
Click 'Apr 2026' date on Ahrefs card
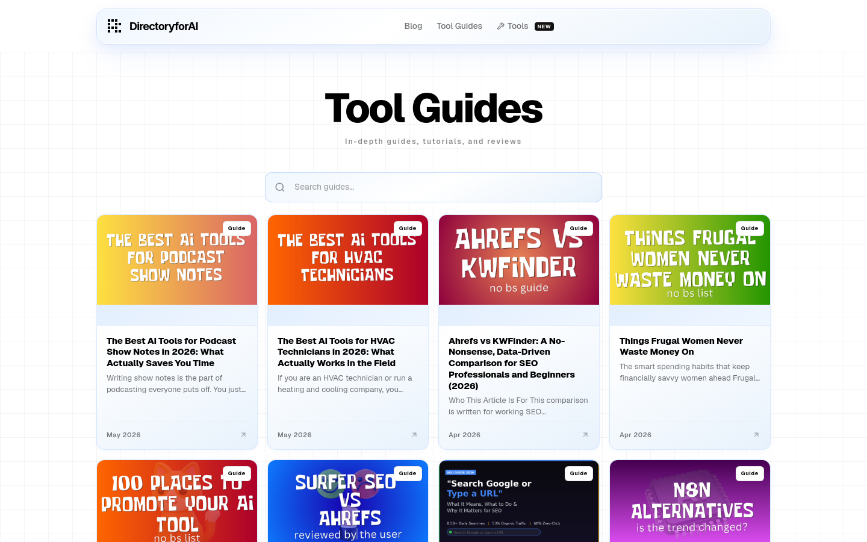point(464,435)
